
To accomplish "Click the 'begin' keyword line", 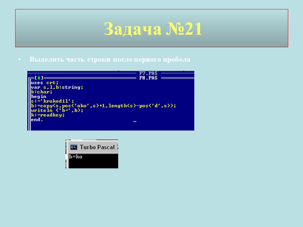I will point(39,96).
